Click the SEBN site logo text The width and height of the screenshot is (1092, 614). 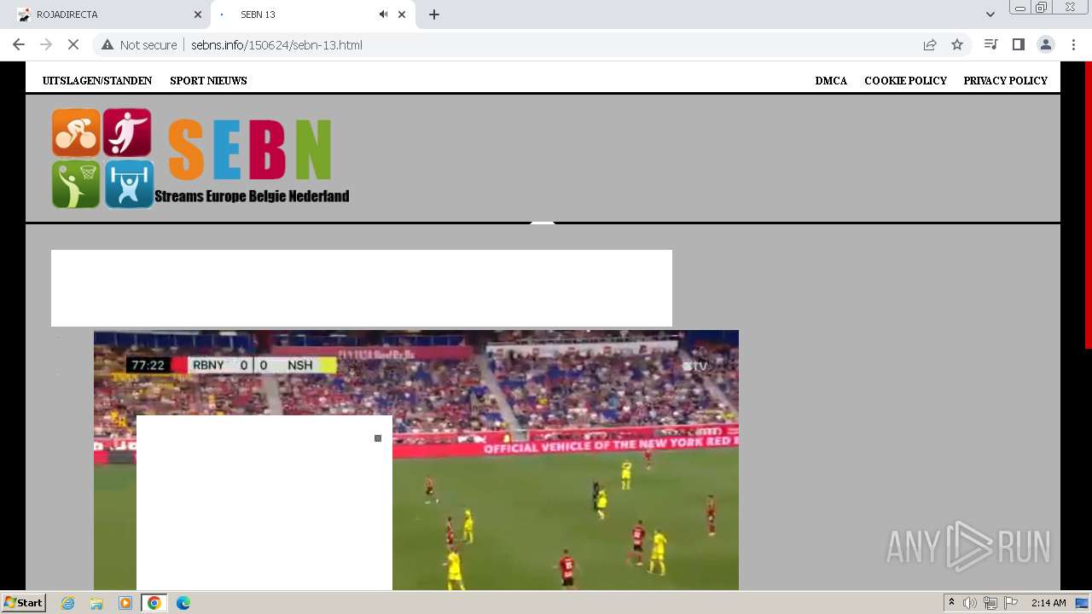250,149
